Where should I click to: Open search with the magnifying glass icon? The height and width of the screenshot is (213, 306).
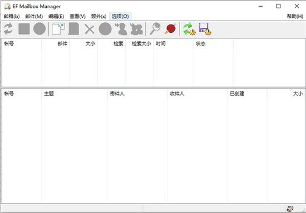(155, 29)
